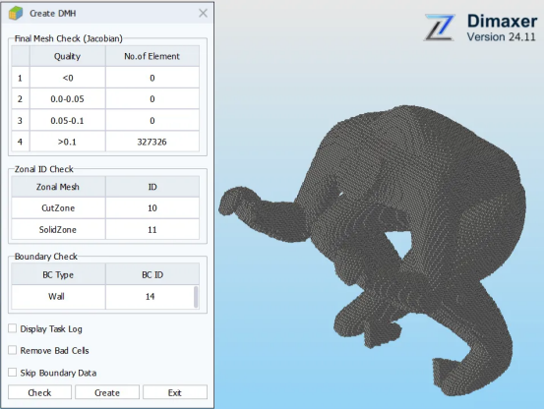Select the CutZone row
The height and width of the screenshot is (409, 545).
[105, 207]
